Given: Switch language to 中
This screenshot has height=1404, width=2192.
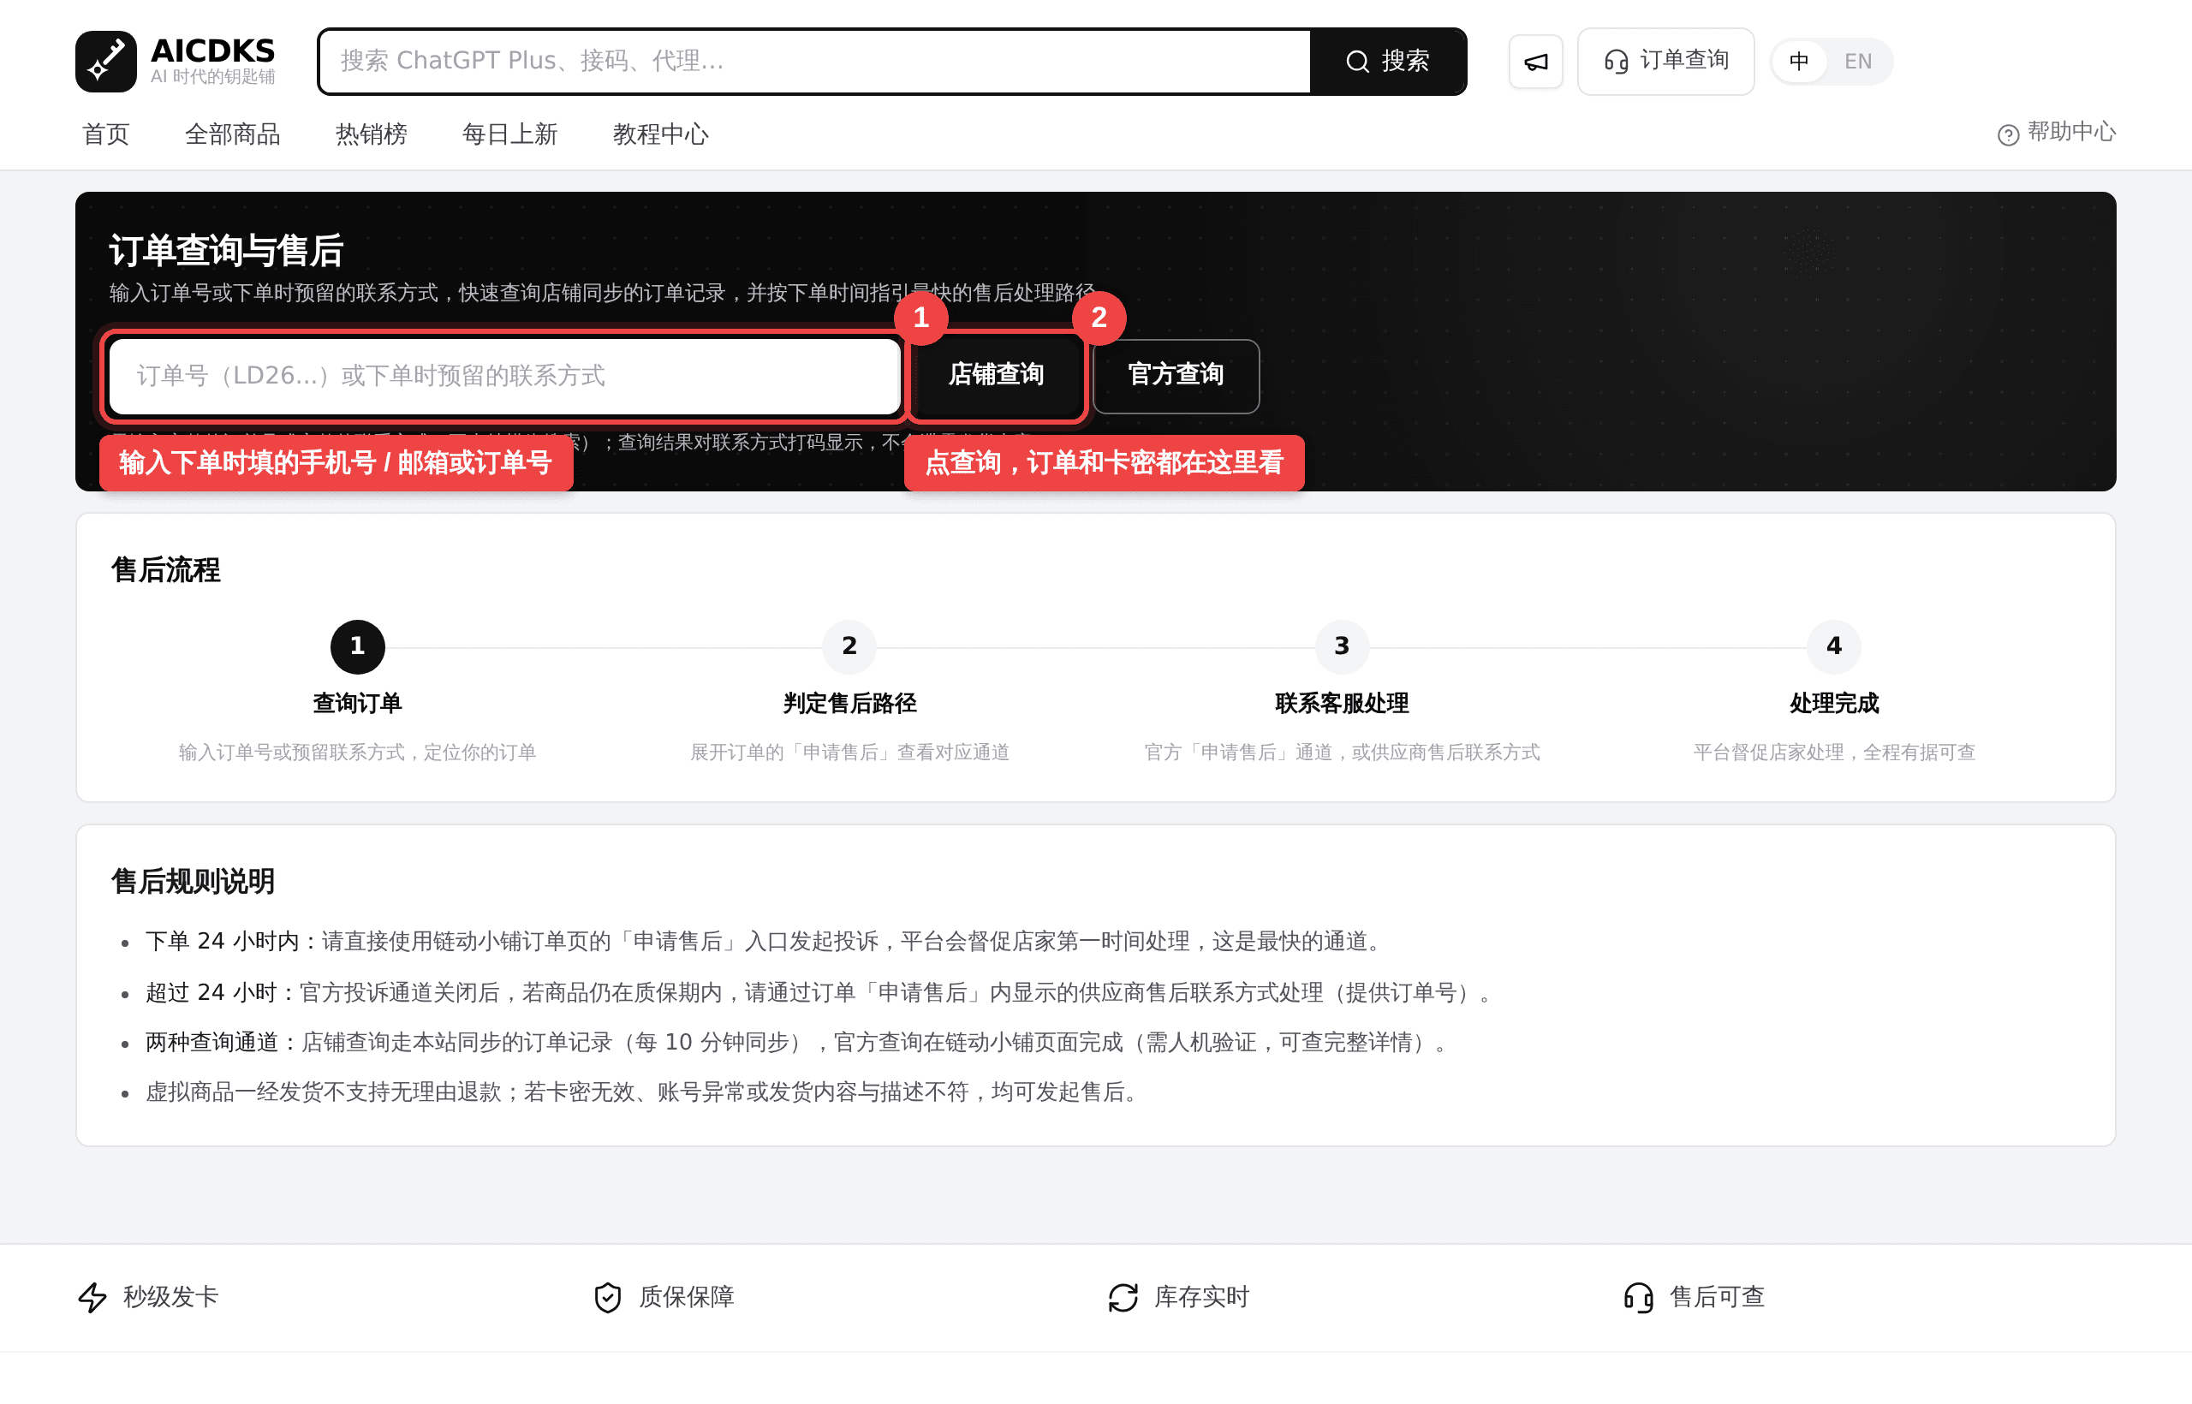Looking at the screenshot, I should coord(1798,62).
